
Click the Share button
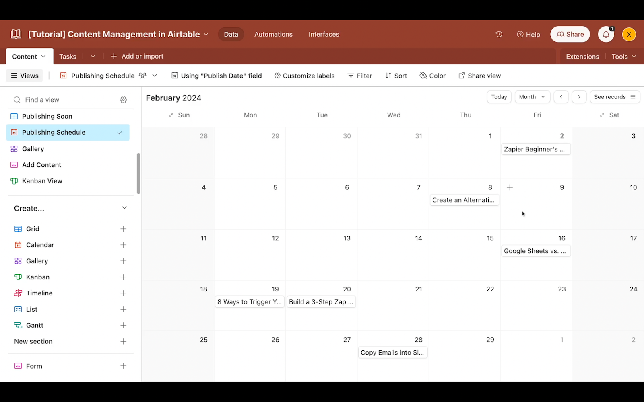coord(570,34)
